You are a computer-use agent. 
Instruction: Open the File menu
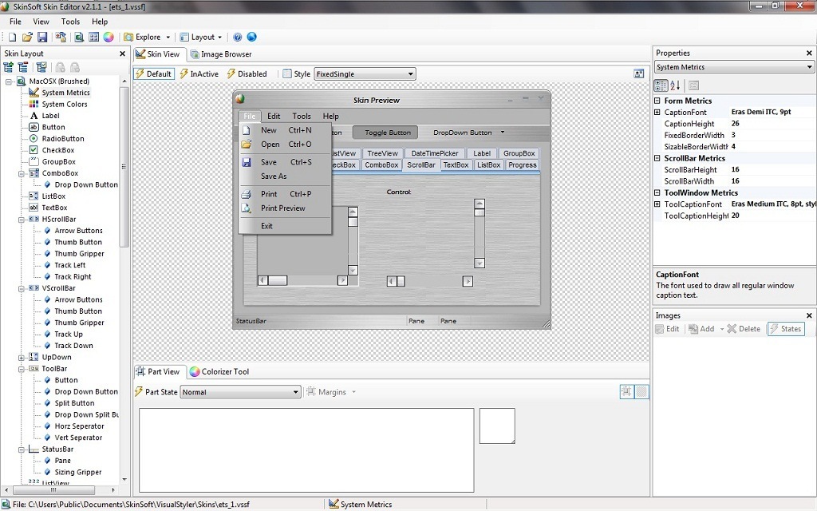tap(16, 22)
